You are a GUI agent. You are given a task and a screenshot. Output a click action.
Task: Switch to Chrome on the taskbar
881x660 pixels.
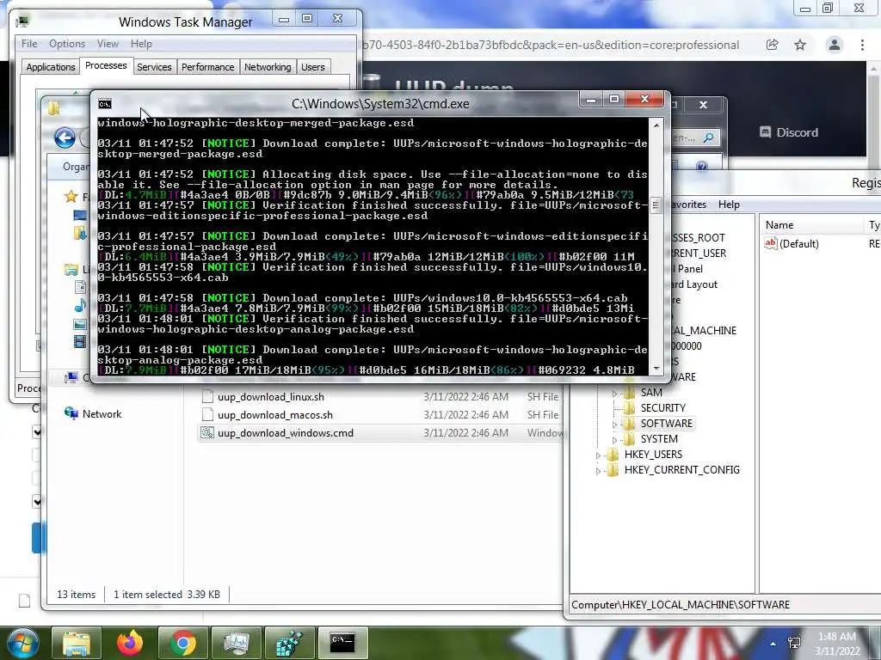182,643
